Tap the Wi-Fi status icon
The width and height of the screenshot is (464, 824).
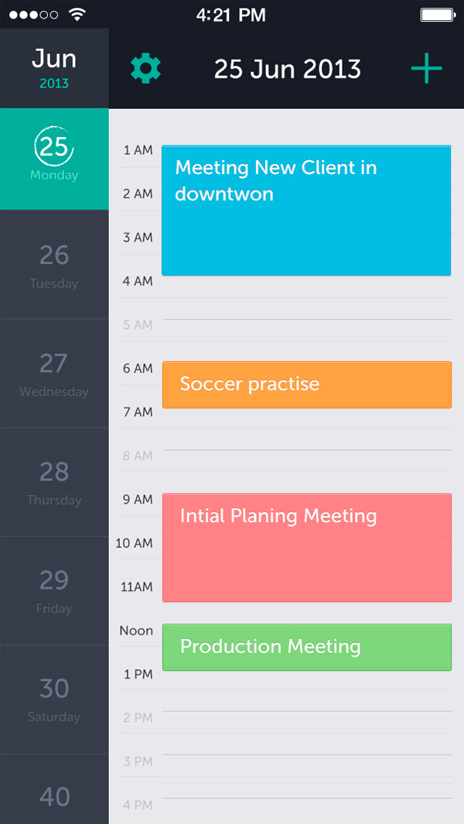coord(77,14)
